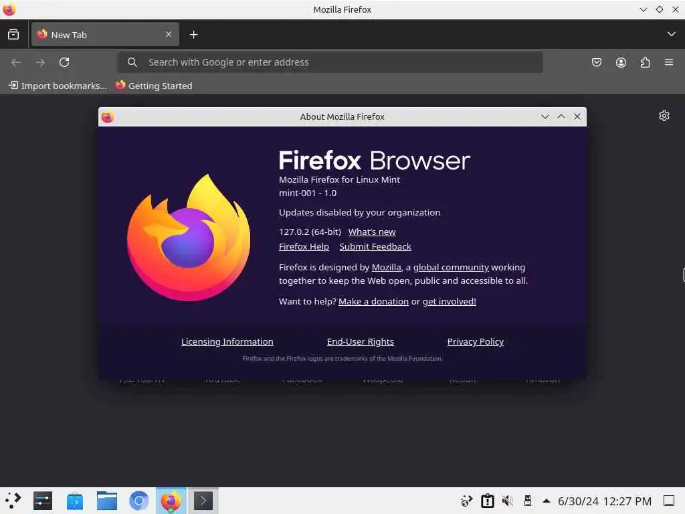This screenshot has width=685, height=514.
Task: Go back one page arrow
Action: point(16,62)
